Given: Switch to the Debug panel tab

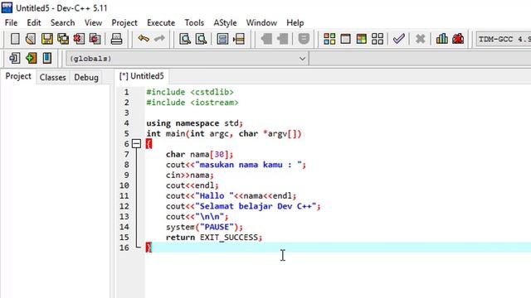Looking at the screenshot, I should click(86, 77).
